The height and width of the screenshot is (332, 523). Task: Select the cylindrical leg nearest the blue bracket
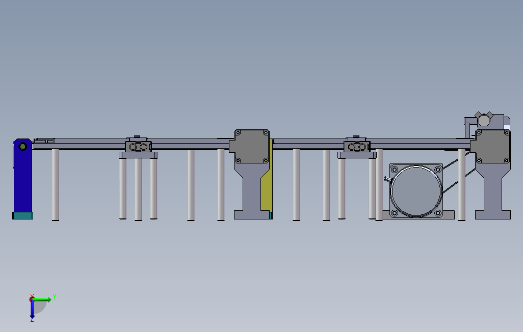(56, 185)
